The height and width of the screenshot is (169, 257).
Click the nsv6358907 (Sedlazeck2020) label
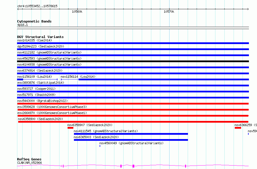point(90,125)
